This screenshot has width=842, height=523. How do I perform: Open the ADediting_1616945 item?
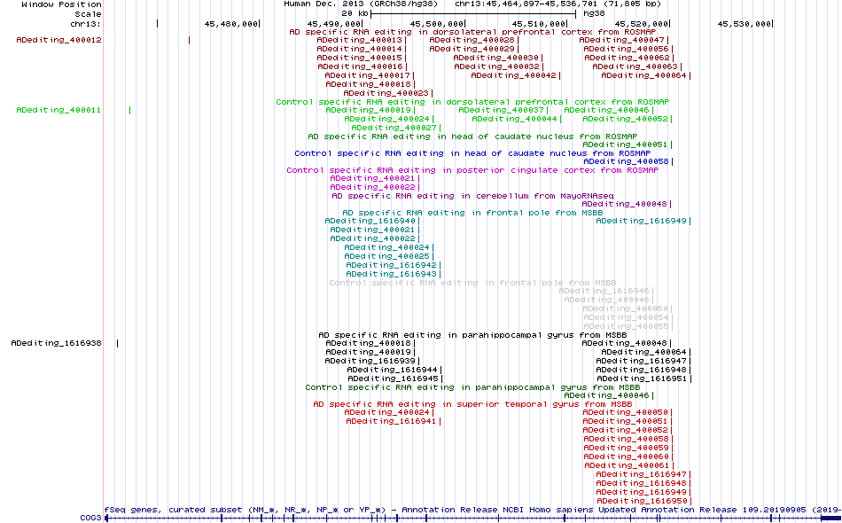click(x=393, y=379)
